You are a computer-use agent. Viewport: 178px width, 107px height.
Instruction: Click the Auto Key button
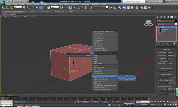tap(132, 102)
